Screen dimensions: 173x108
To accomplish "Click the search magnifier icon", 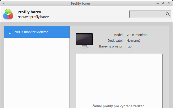I will click(x=168, y=14).
